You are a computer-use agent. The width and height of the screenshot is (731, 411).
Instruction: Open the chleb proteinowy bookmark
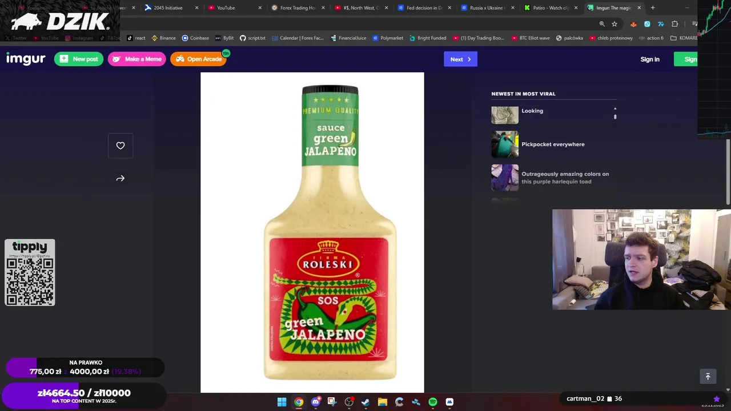tap(610, 38)
